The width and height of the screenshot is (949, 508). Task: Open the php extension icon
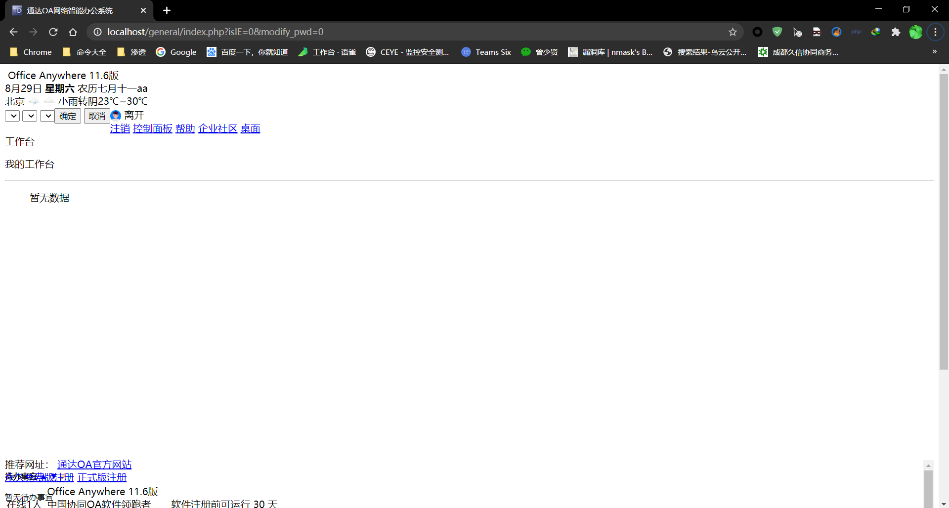pyautogui.click(x=856, y=32)
